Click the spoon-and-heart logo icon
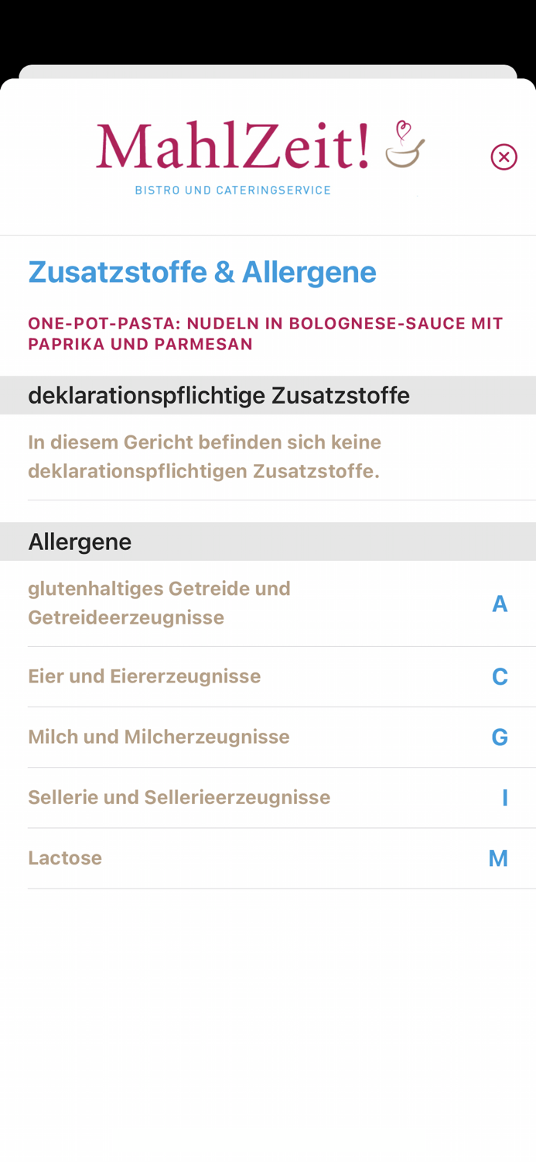 405,149
